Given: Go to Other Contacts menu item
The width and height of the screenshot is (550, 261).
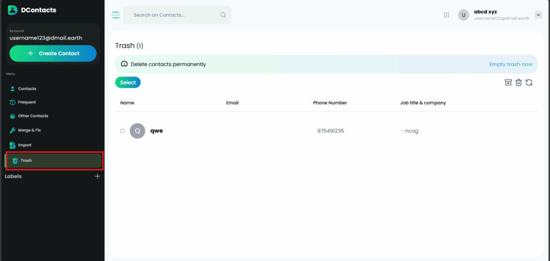Looking at the screenshot, I should [x=33, y=116].
